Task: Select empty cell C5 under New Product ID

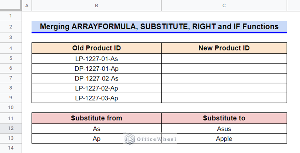Action: [x=224, y=58]
